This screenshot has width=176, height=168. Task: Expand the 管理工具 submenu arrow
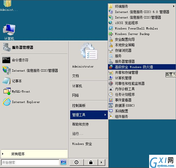(x=105, y=115)
